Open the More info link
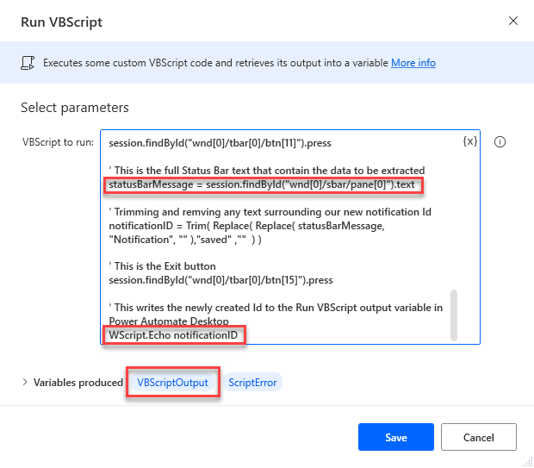534x468 pixels. 413,63
